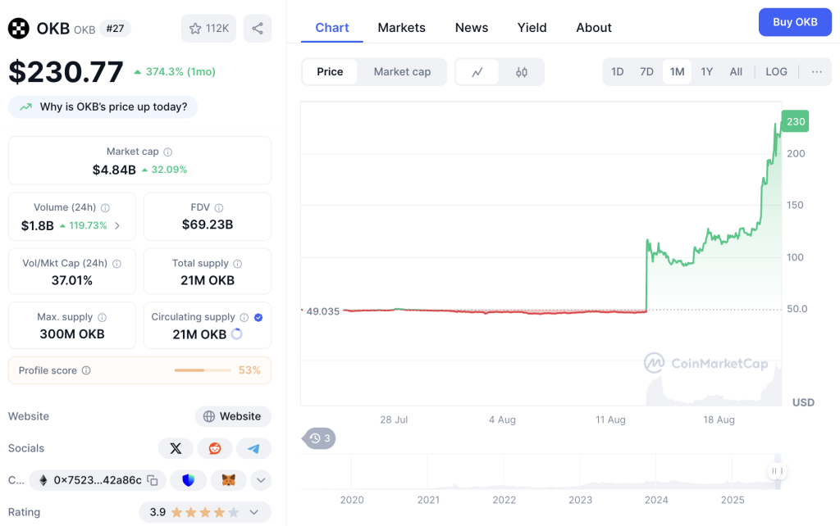Click the 2024 label on timeline
Image resolution: width=840 pixels, height=526 pixels.
tap(656, 500)
